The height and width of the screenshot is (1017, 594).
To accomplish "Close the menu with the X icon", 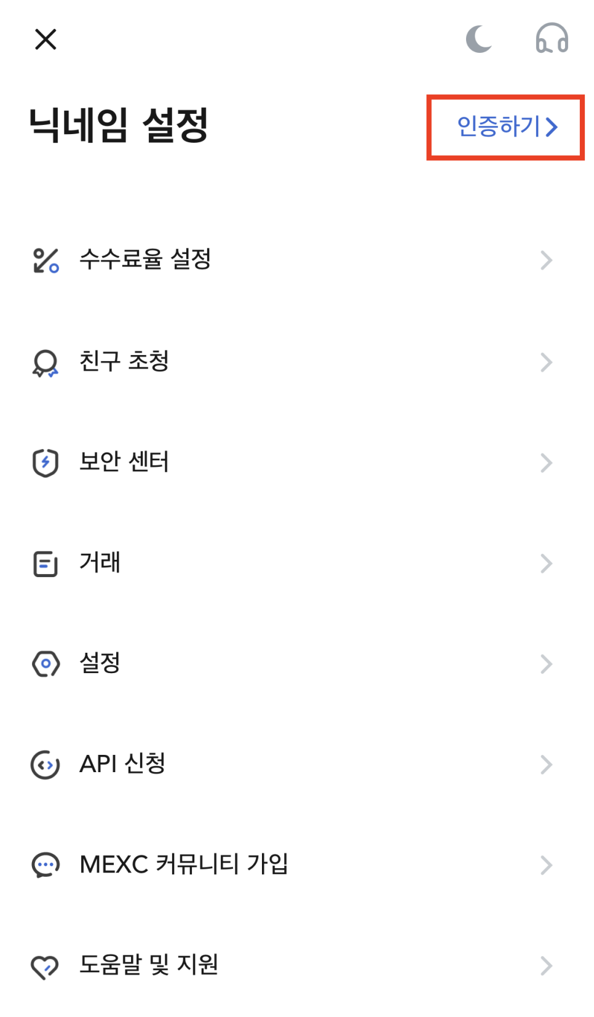I will pos(46,39).
